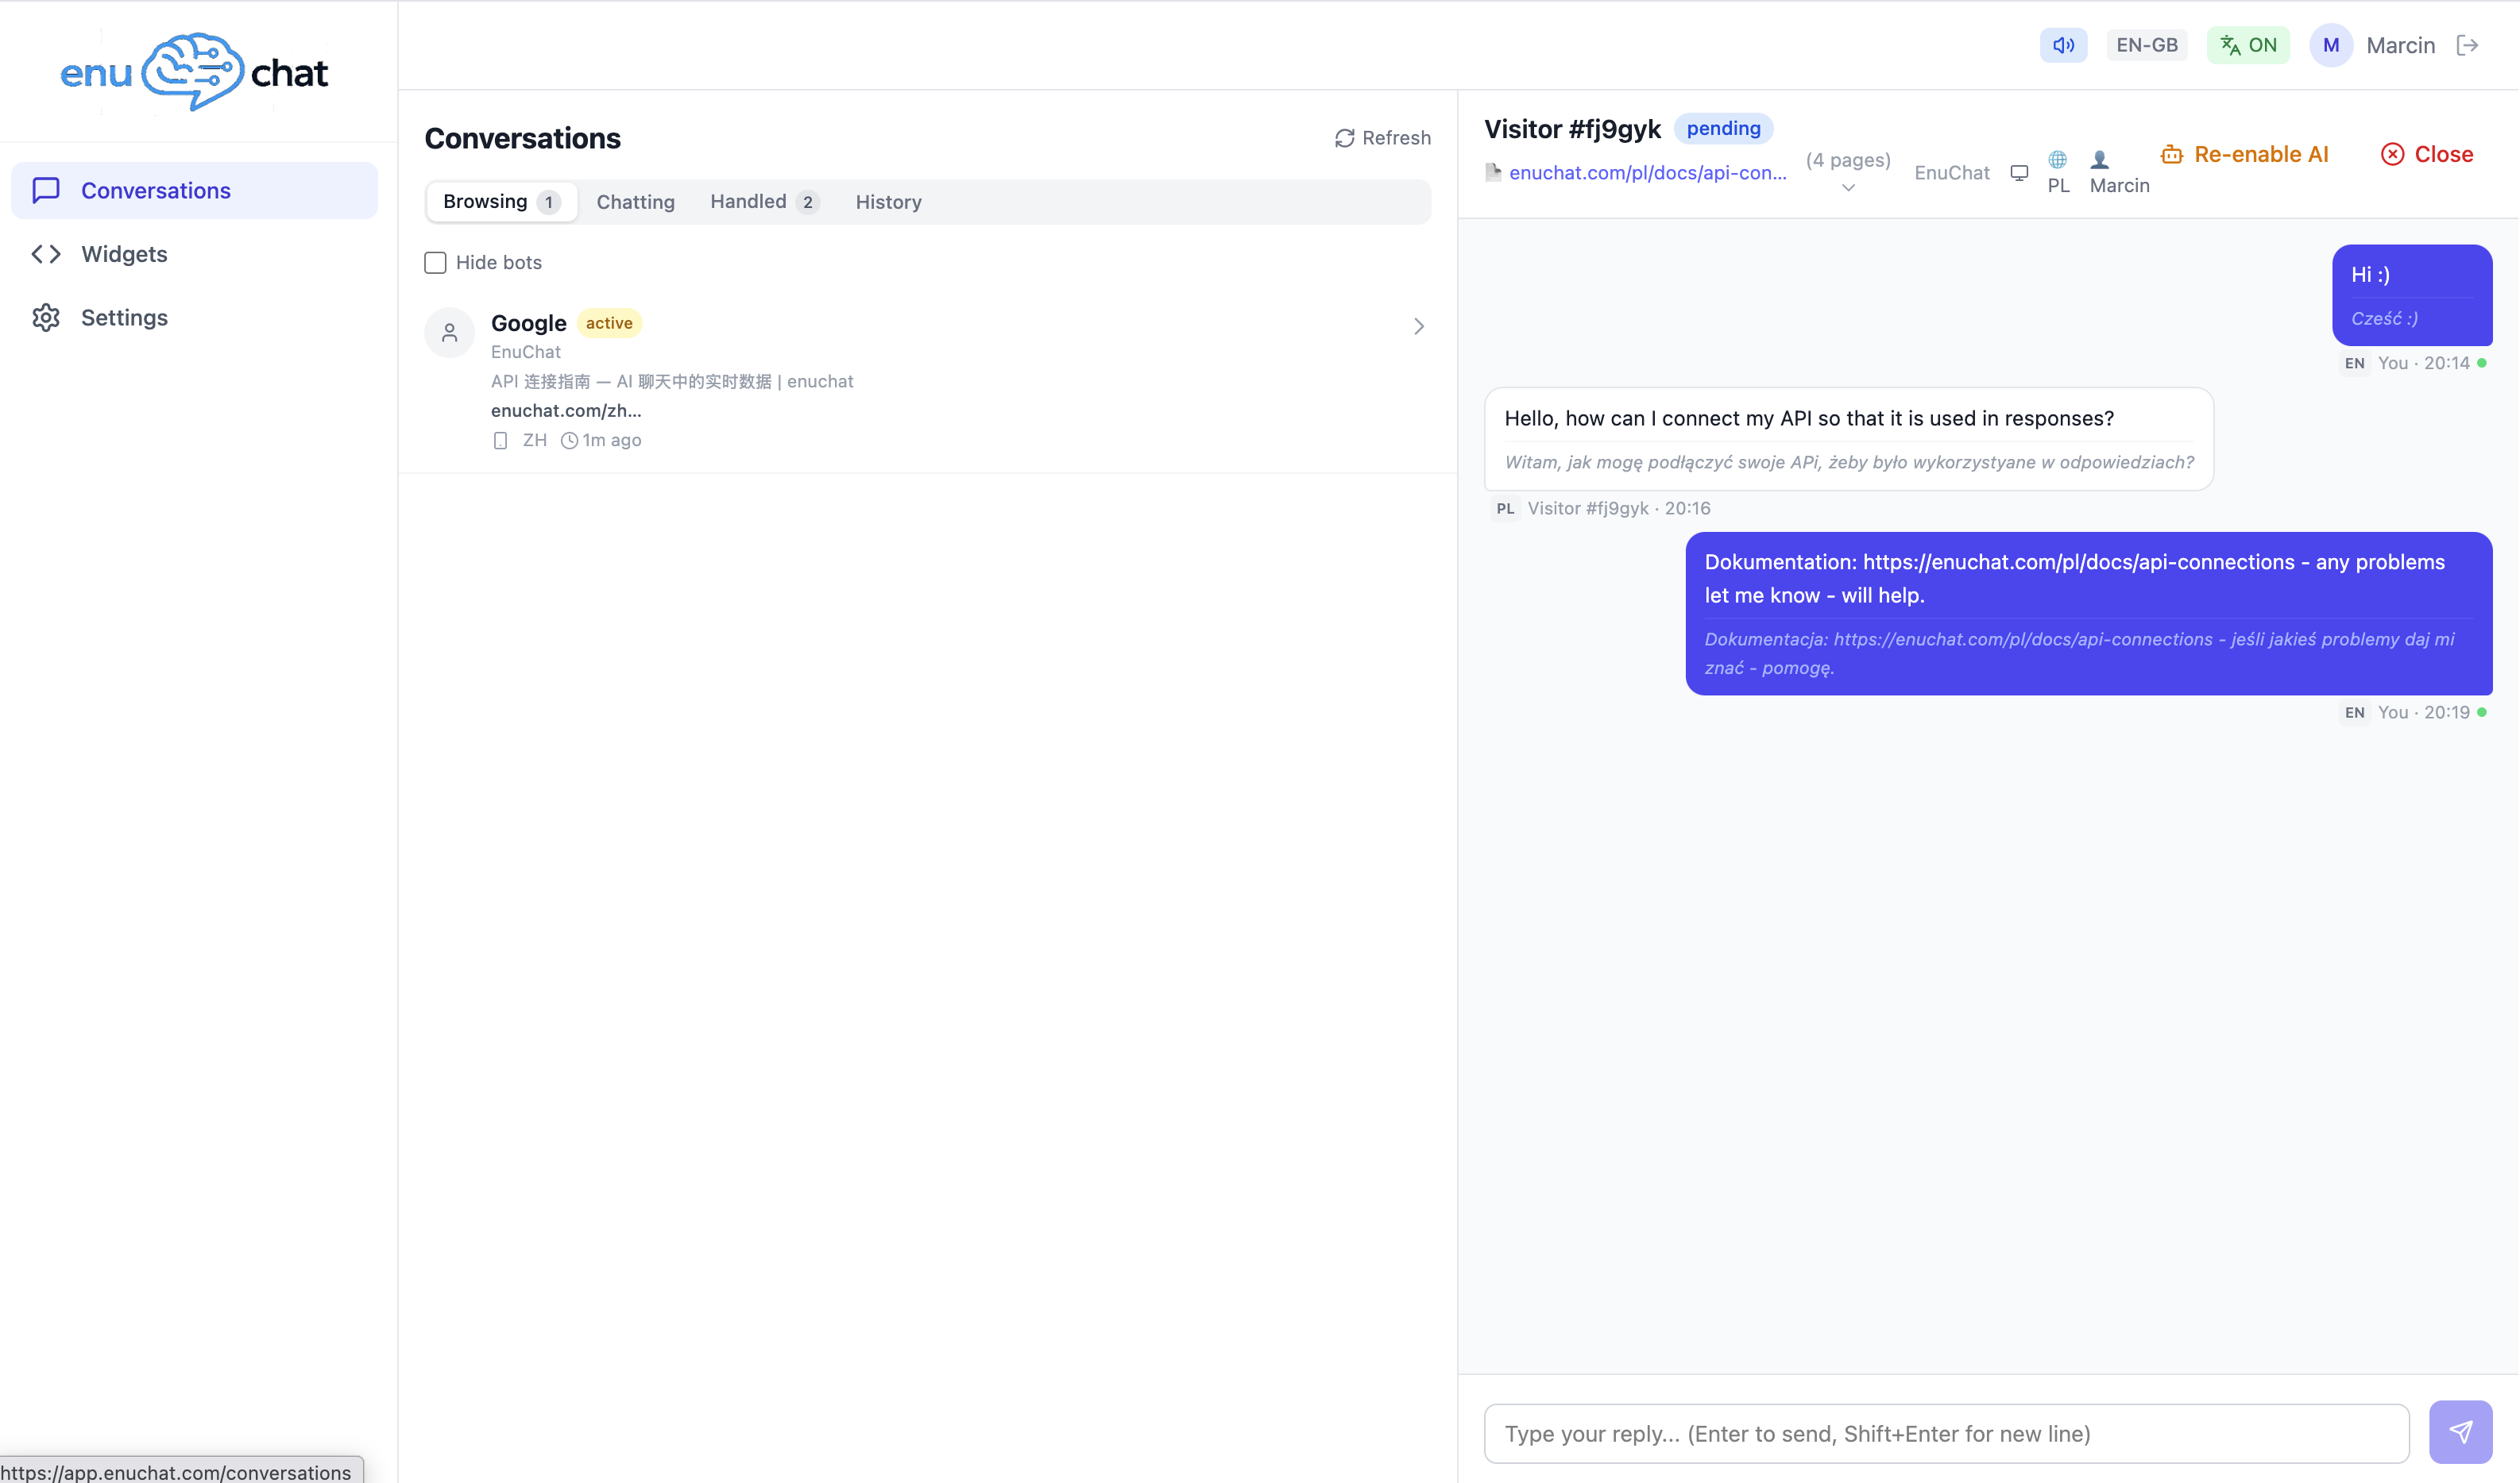Toggle the translation ON switch
The height and width of the screenshot is (1483, 2520).
click(x=2248, y=45)
